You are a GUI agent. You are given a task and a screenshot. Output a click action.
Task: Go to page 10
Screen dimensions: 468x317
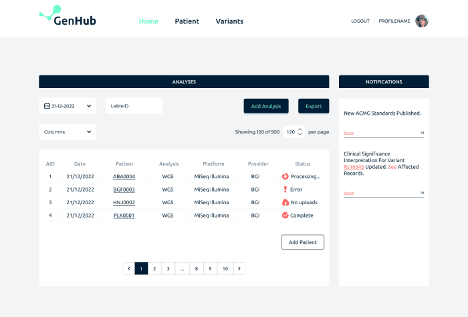[225, 269]
